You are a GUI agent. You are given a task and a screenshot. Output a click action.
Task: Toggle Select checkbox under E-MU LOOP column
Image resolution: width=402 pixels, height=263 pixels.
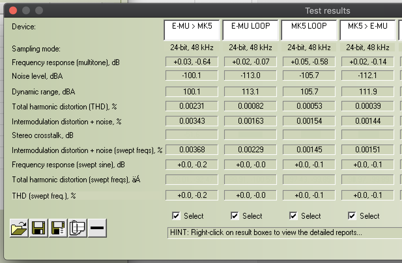click(235, 215)
